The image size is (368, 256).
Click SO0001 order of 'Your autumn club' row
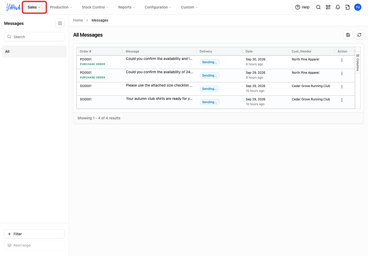(x=86, y=99)
